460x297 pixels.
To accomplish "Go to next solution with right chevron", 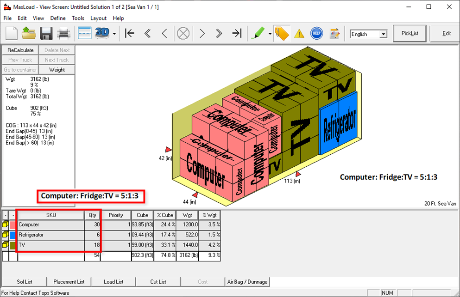I will pos(202,34).
